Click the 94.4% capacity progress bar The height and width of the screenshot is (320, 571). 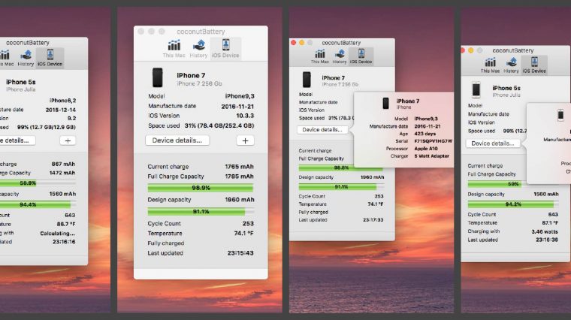[x=38, y=204]
